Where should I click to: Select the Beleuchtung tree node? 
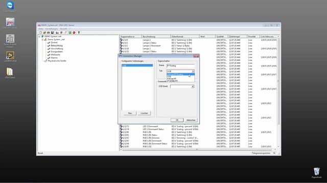pos(57,45)
